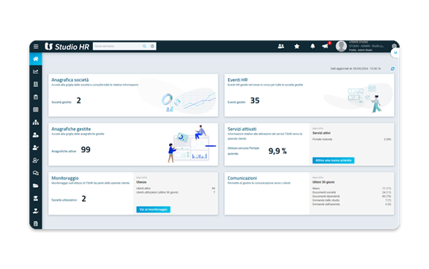Viewport: 429px width, 269px height.
Task: Open the hamburger menu icon
Action: [x=36, y=46]
